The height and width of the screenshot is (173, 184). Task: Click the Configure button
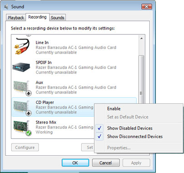tap(25, 148)
